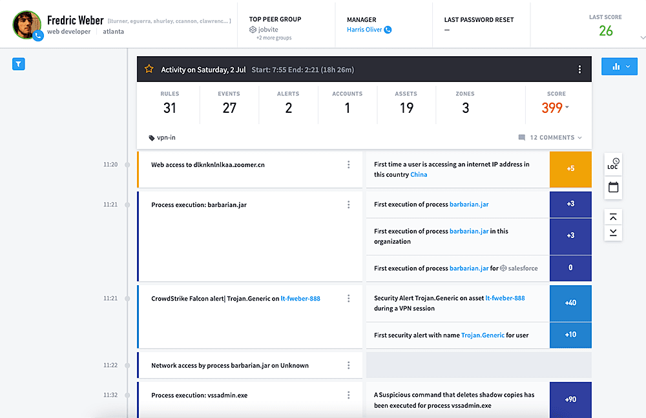
Task: Expand the score 399 dropdown arrow
Action: (x=567, y=107)
